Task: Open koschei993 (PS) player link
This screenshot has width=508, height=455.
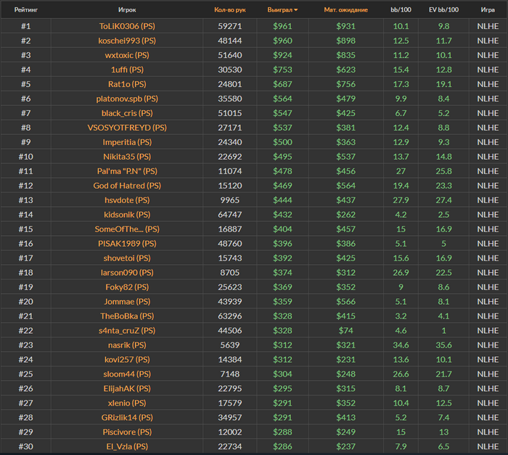Action: point(127,41)
